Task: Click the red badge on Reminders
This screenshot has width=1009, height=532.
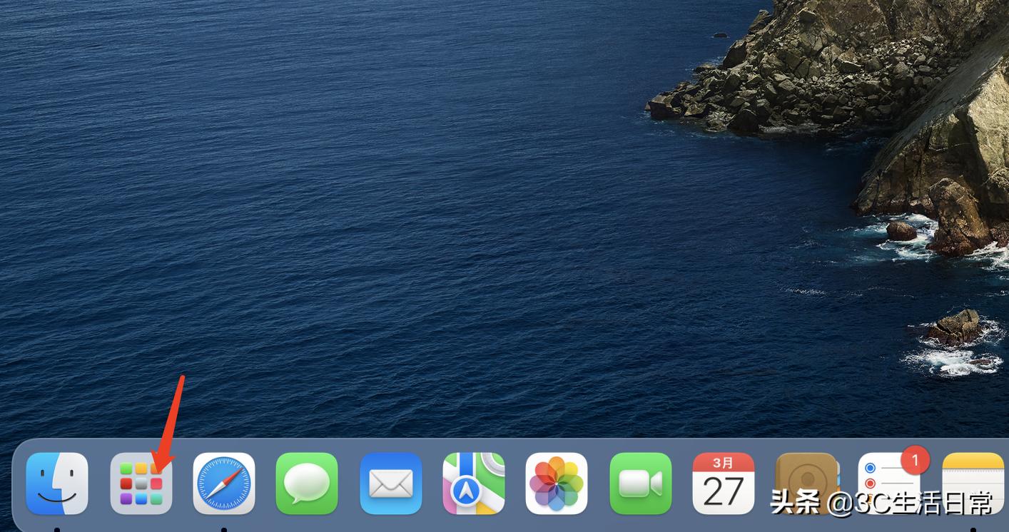Action: click(915, 460)
